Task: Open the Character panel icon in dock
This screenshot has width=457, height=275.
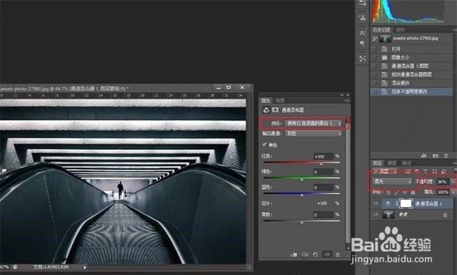Action: click(x=362, y=33)
